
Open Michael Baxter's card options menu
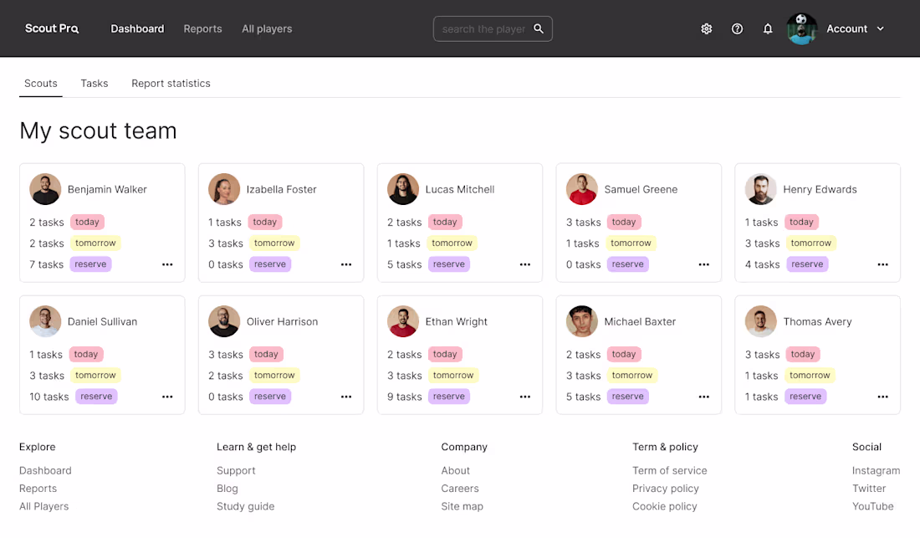pyautogui.click(x=703, y=397)
